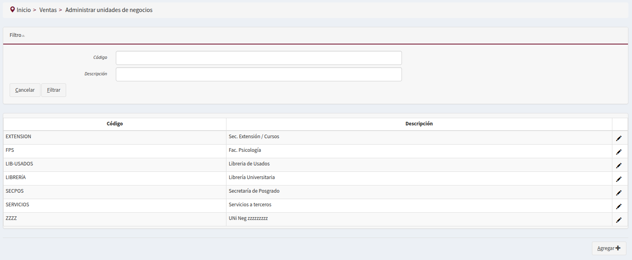Click into the Descripción filter field
Image resolution: width=632 pixels, height=260 pixels.
pos(258,74)
